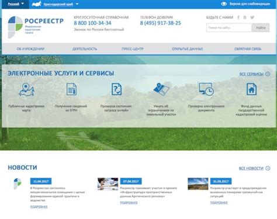The height and width of the screenshot is (219, 277).
Task: Open the cadastral valuation fund house icon
Action: [251, 89]
